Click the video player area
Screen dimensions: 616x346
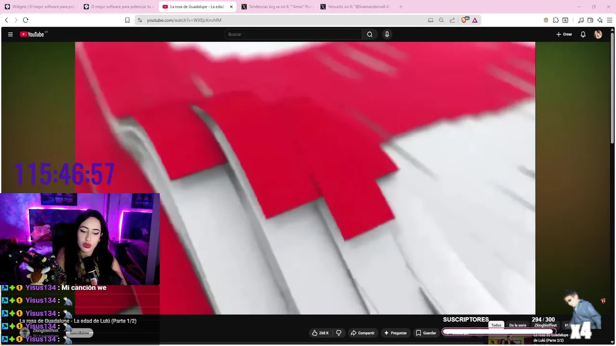(x=305, y=178)
